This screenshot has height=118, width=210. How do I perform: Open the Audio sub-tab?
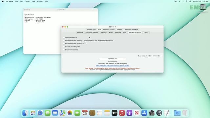coord(111,32)
